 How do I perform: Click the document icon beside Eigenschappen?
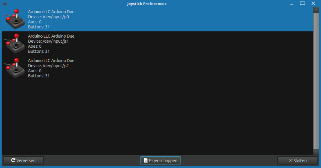(x=146, y=160)
